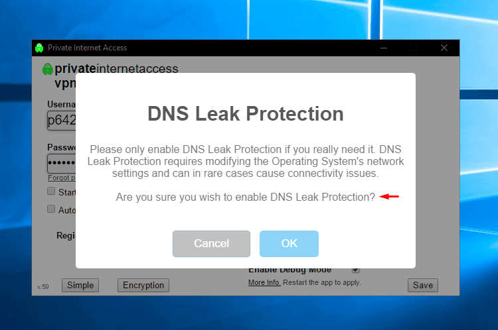Toggle the Auto-connect checkbox
The height and width of the screenshot is (330, 498).
(51, 209)
